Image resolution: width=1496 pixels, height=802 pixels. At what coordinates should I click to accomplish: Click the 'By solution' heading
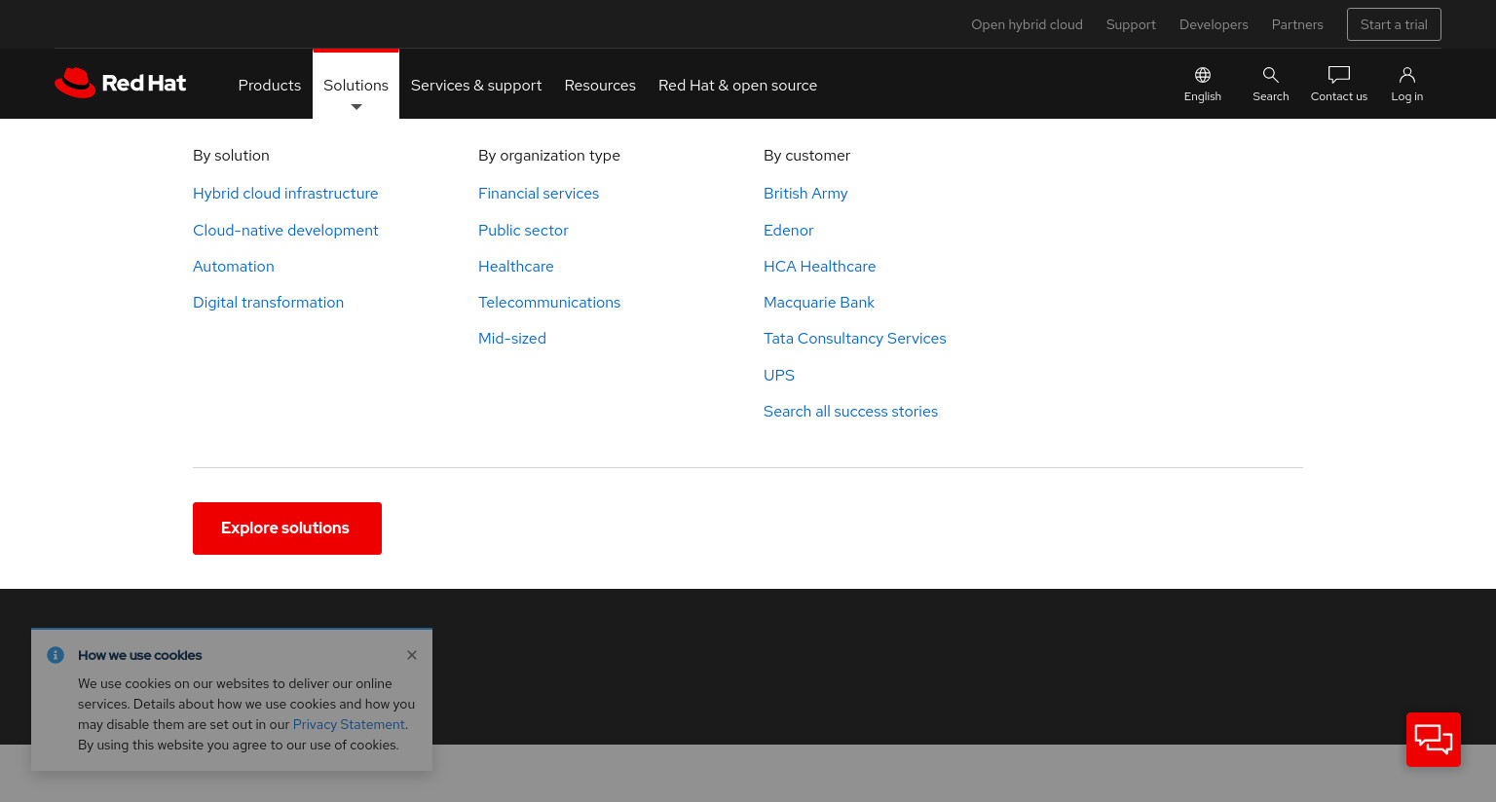point(231,156)
